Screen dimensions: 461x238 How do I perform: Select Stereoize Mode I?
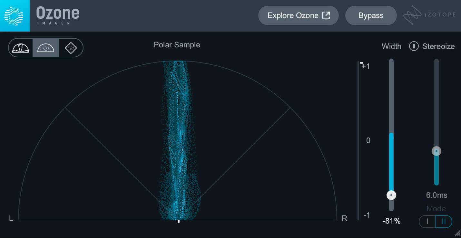point(427,221)
